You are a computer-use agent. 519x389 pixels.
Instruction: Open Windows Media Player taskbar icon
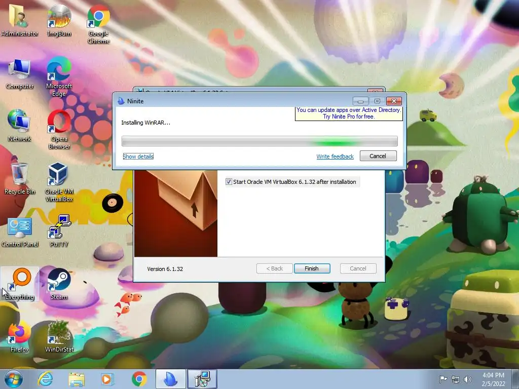(x=107, y=379)
